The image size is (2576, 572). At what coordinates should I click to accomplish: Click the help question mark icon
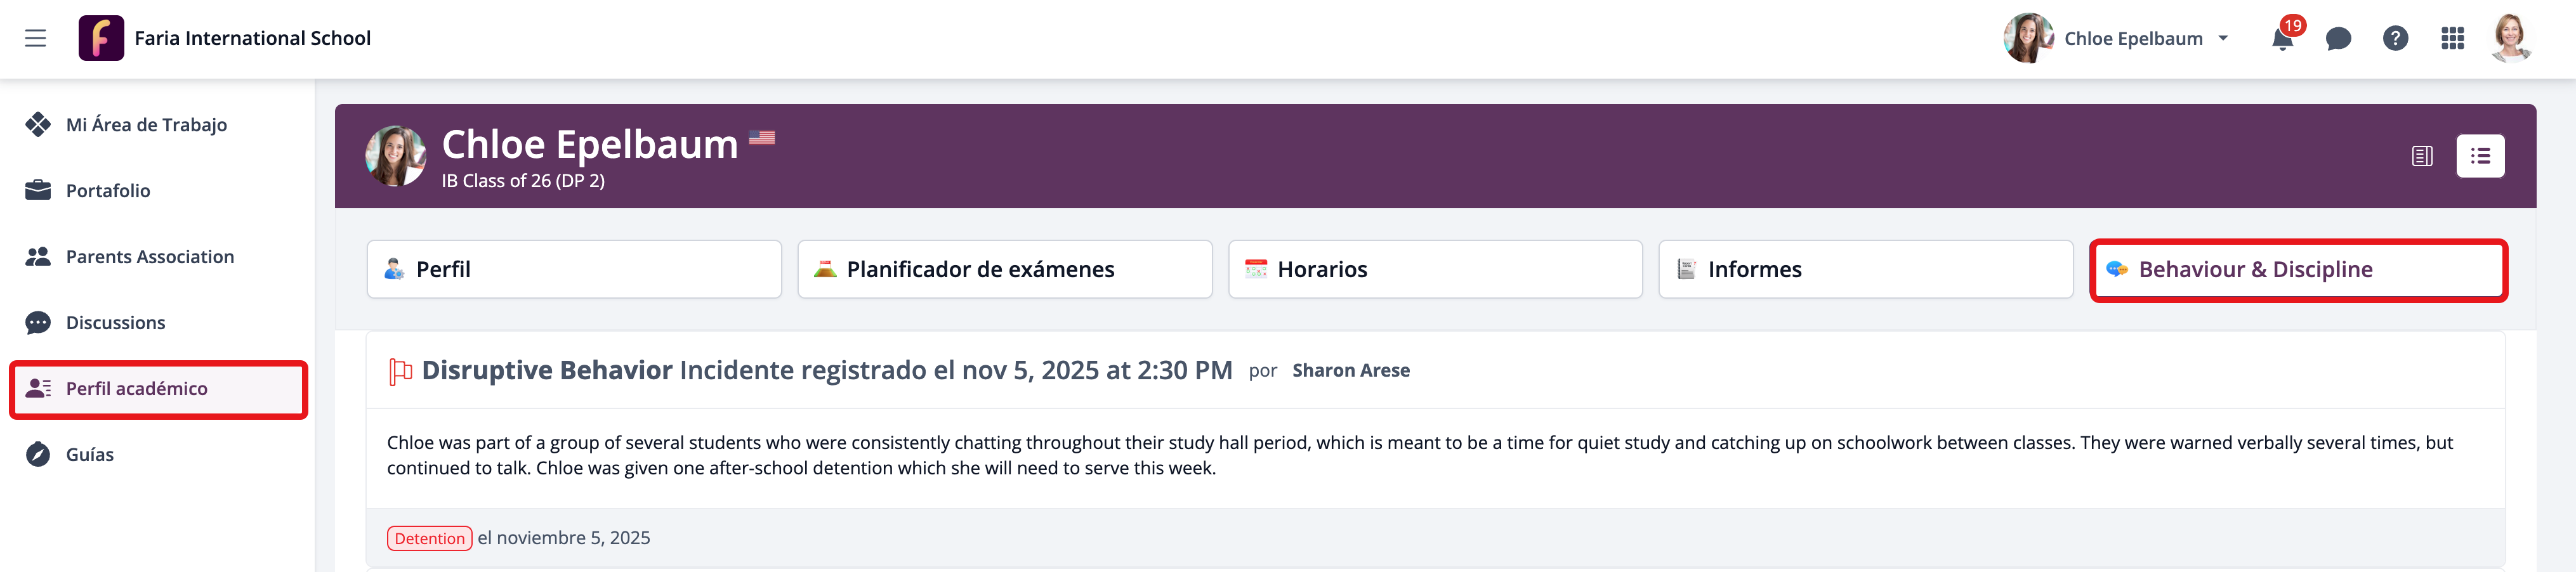[2395, 38]
